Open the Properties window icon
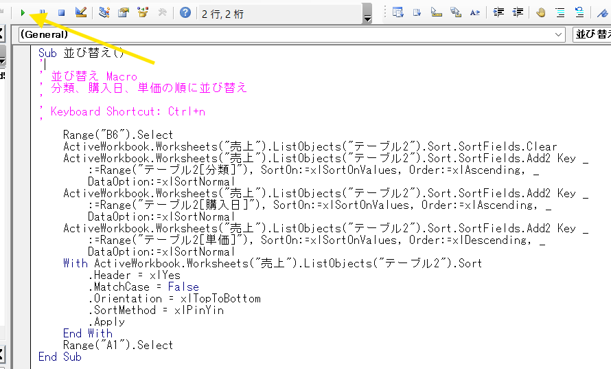611x369 pixels. pyautogui.click(x=124, y=12)
